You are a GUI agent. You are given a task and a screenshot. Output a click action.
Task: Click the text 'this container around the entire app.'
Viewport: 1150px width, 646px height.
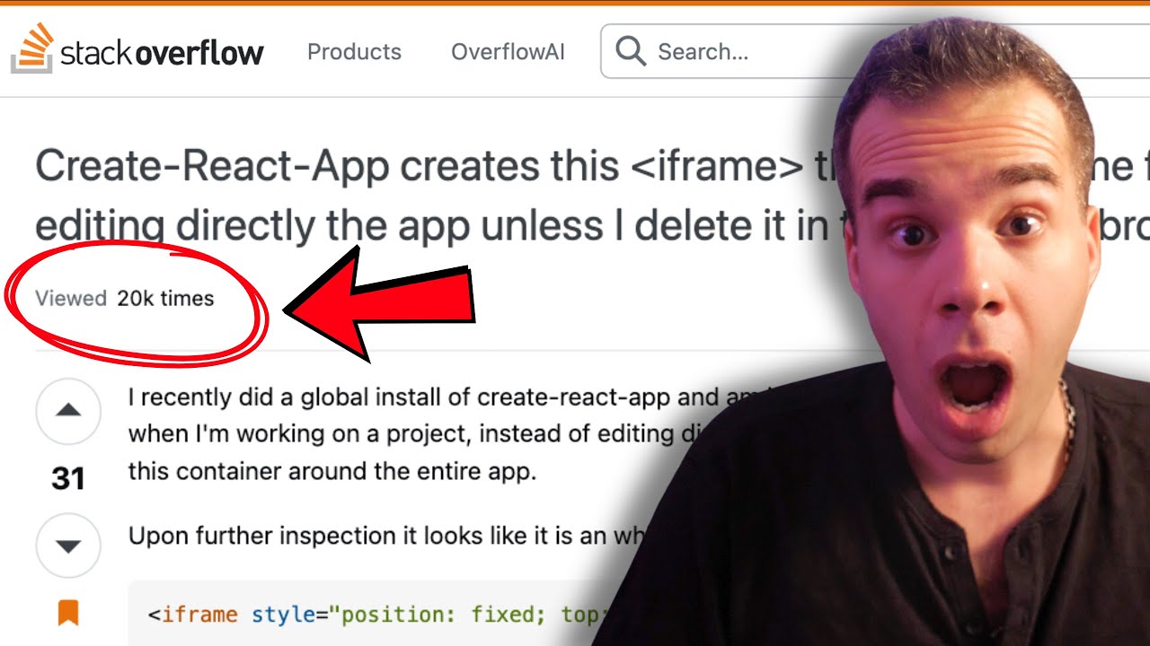coord(332,471)
